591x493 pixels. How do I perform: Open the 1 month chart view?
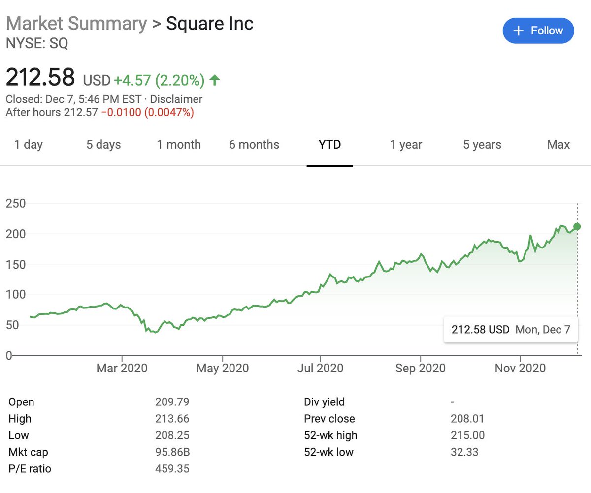pyautogui.click(x=178, y=145)
